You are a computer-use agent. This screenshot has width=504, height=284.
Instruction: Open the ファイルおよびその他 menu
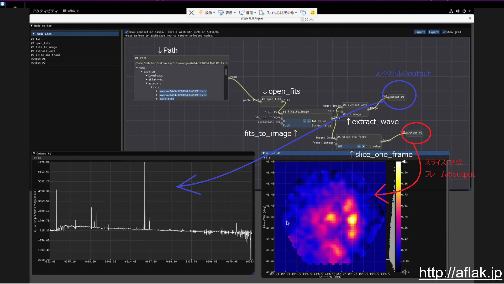click(281, 13)
